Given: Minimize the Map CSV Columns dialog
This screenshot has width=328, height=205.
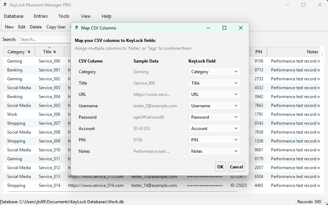Looking at the screenshot, I should pyautogui.click(x=208, y=28).
